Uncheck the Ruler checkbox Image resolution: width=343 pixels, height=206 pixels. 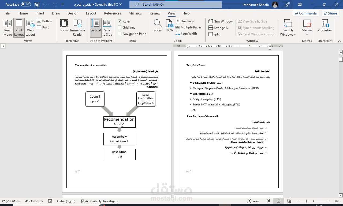pos(120,21)
